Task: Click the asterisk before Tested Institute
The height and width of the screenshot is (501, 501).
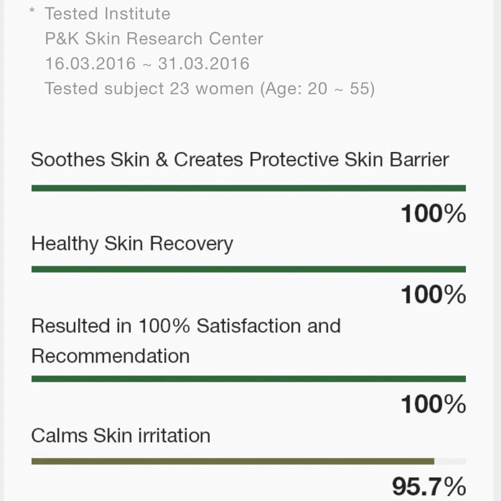Action: click(32, 13)
